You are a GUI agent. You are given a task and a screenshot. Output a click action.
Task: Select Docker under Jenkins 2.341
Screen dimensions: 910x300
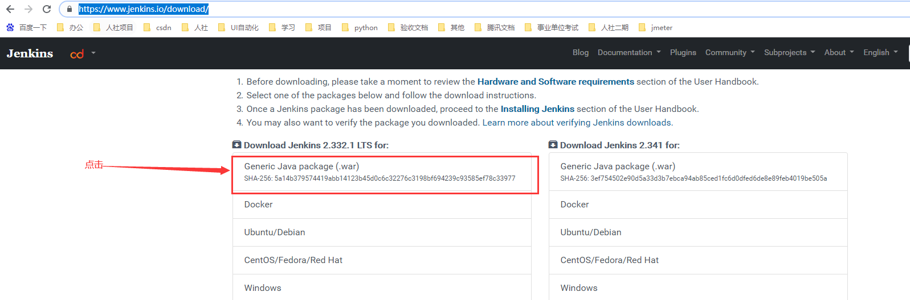(698, 205)
